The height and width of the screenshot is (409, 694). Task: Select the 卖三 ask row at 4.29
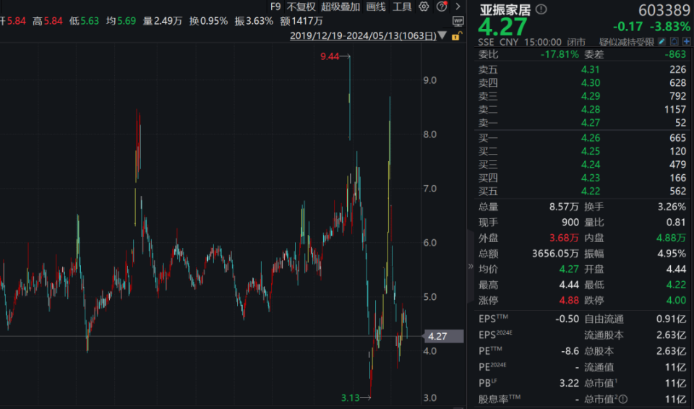tap(582, 96)
